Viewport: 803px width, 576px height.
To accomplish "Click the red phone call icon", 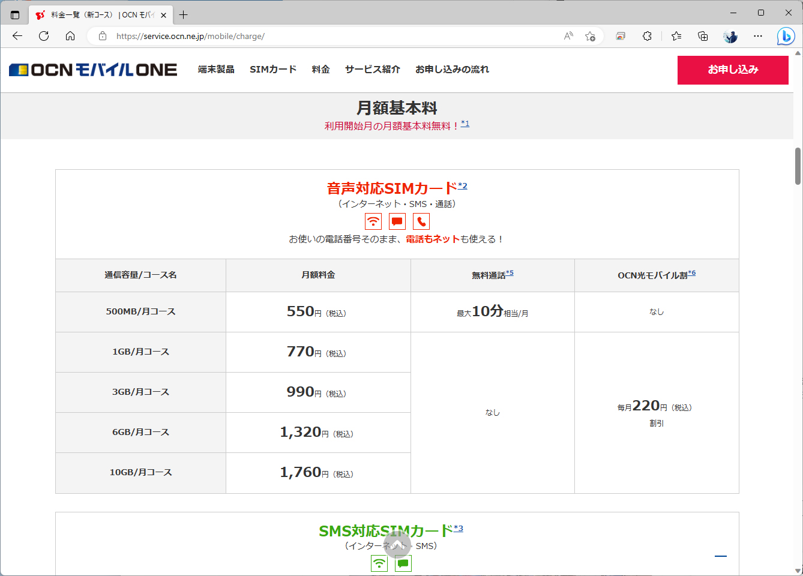I will (421, 221).
